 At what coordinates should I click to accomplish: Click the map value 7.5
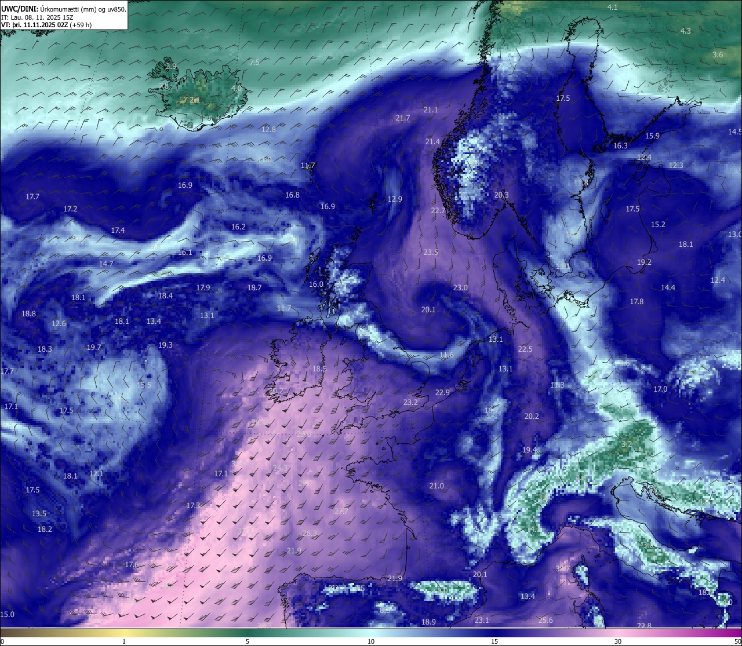(254, 62)
